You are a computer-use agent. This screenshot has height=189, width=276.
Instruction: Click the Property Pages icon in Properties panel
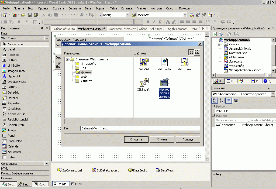[x=236, y=101]
